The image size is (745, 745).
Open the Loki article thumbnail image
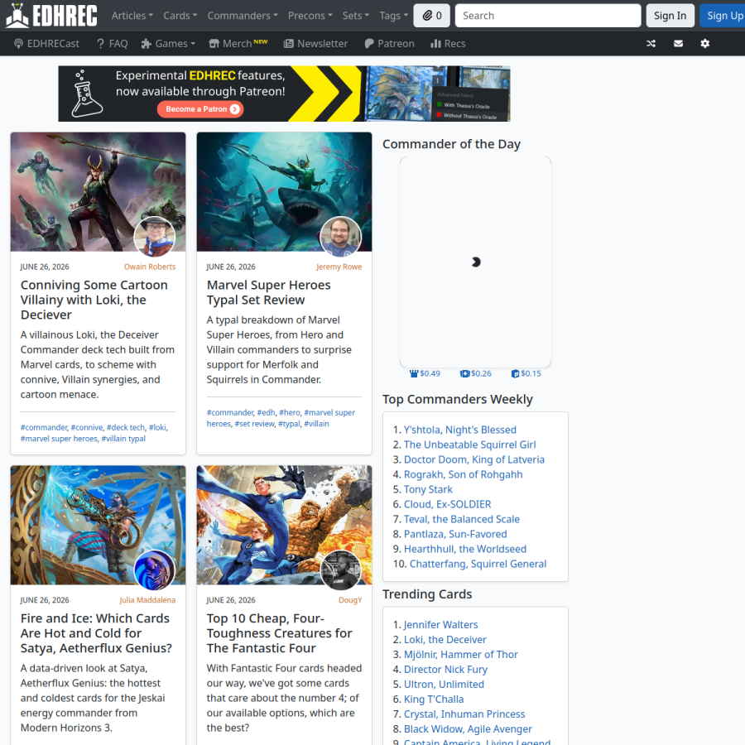click(x=98, y=191)
